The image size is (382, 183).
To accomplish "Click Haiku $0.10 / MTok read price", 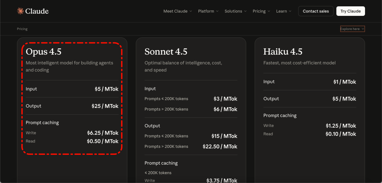I will (341, 134).
